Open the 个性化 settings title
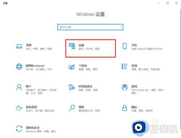 point(83,66)
